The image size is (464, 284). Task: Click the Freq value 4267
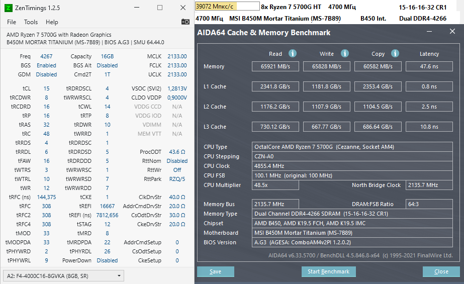coord(46,56)
